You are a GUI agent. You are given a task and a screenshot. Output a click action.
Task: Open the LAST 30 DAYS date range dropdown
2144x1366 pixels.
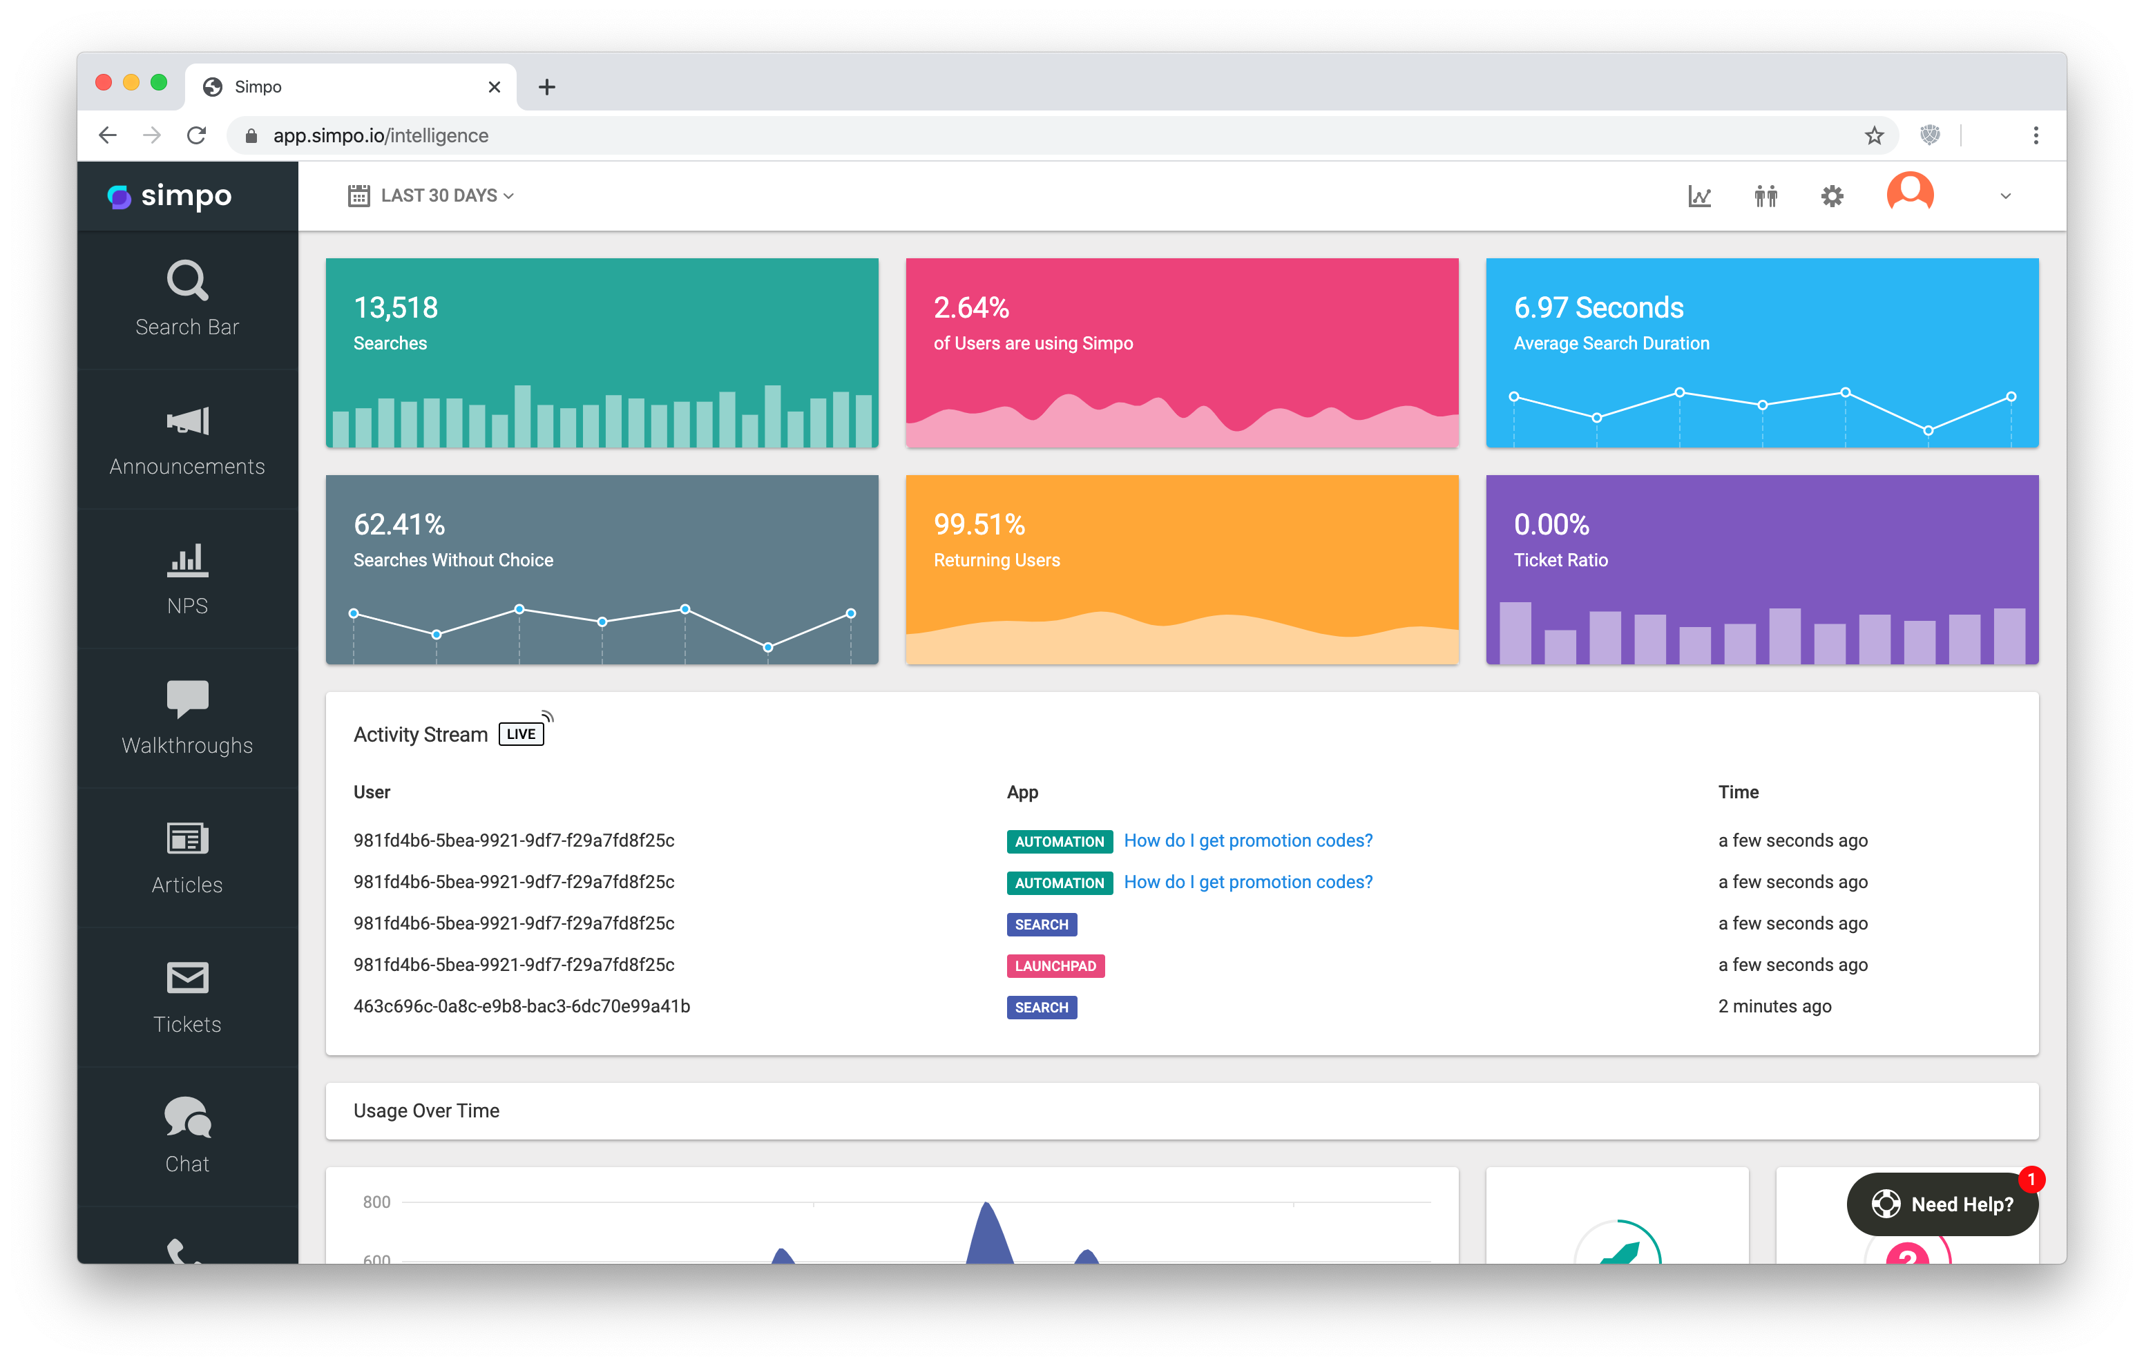click(430, 195)
